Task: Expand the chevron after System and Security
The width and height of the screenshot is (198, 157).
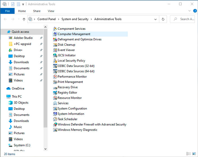Action: (91, 19)
